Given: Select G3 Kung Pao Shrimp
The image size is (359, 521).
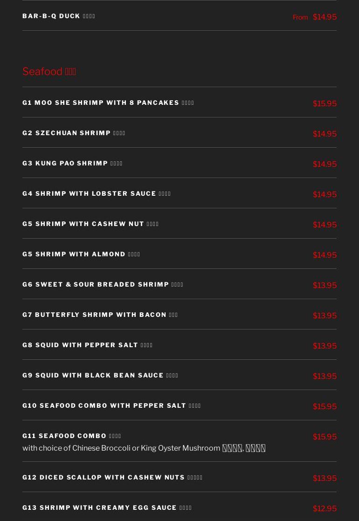Looking at the screenshot, I should click(x=72, y=164).
